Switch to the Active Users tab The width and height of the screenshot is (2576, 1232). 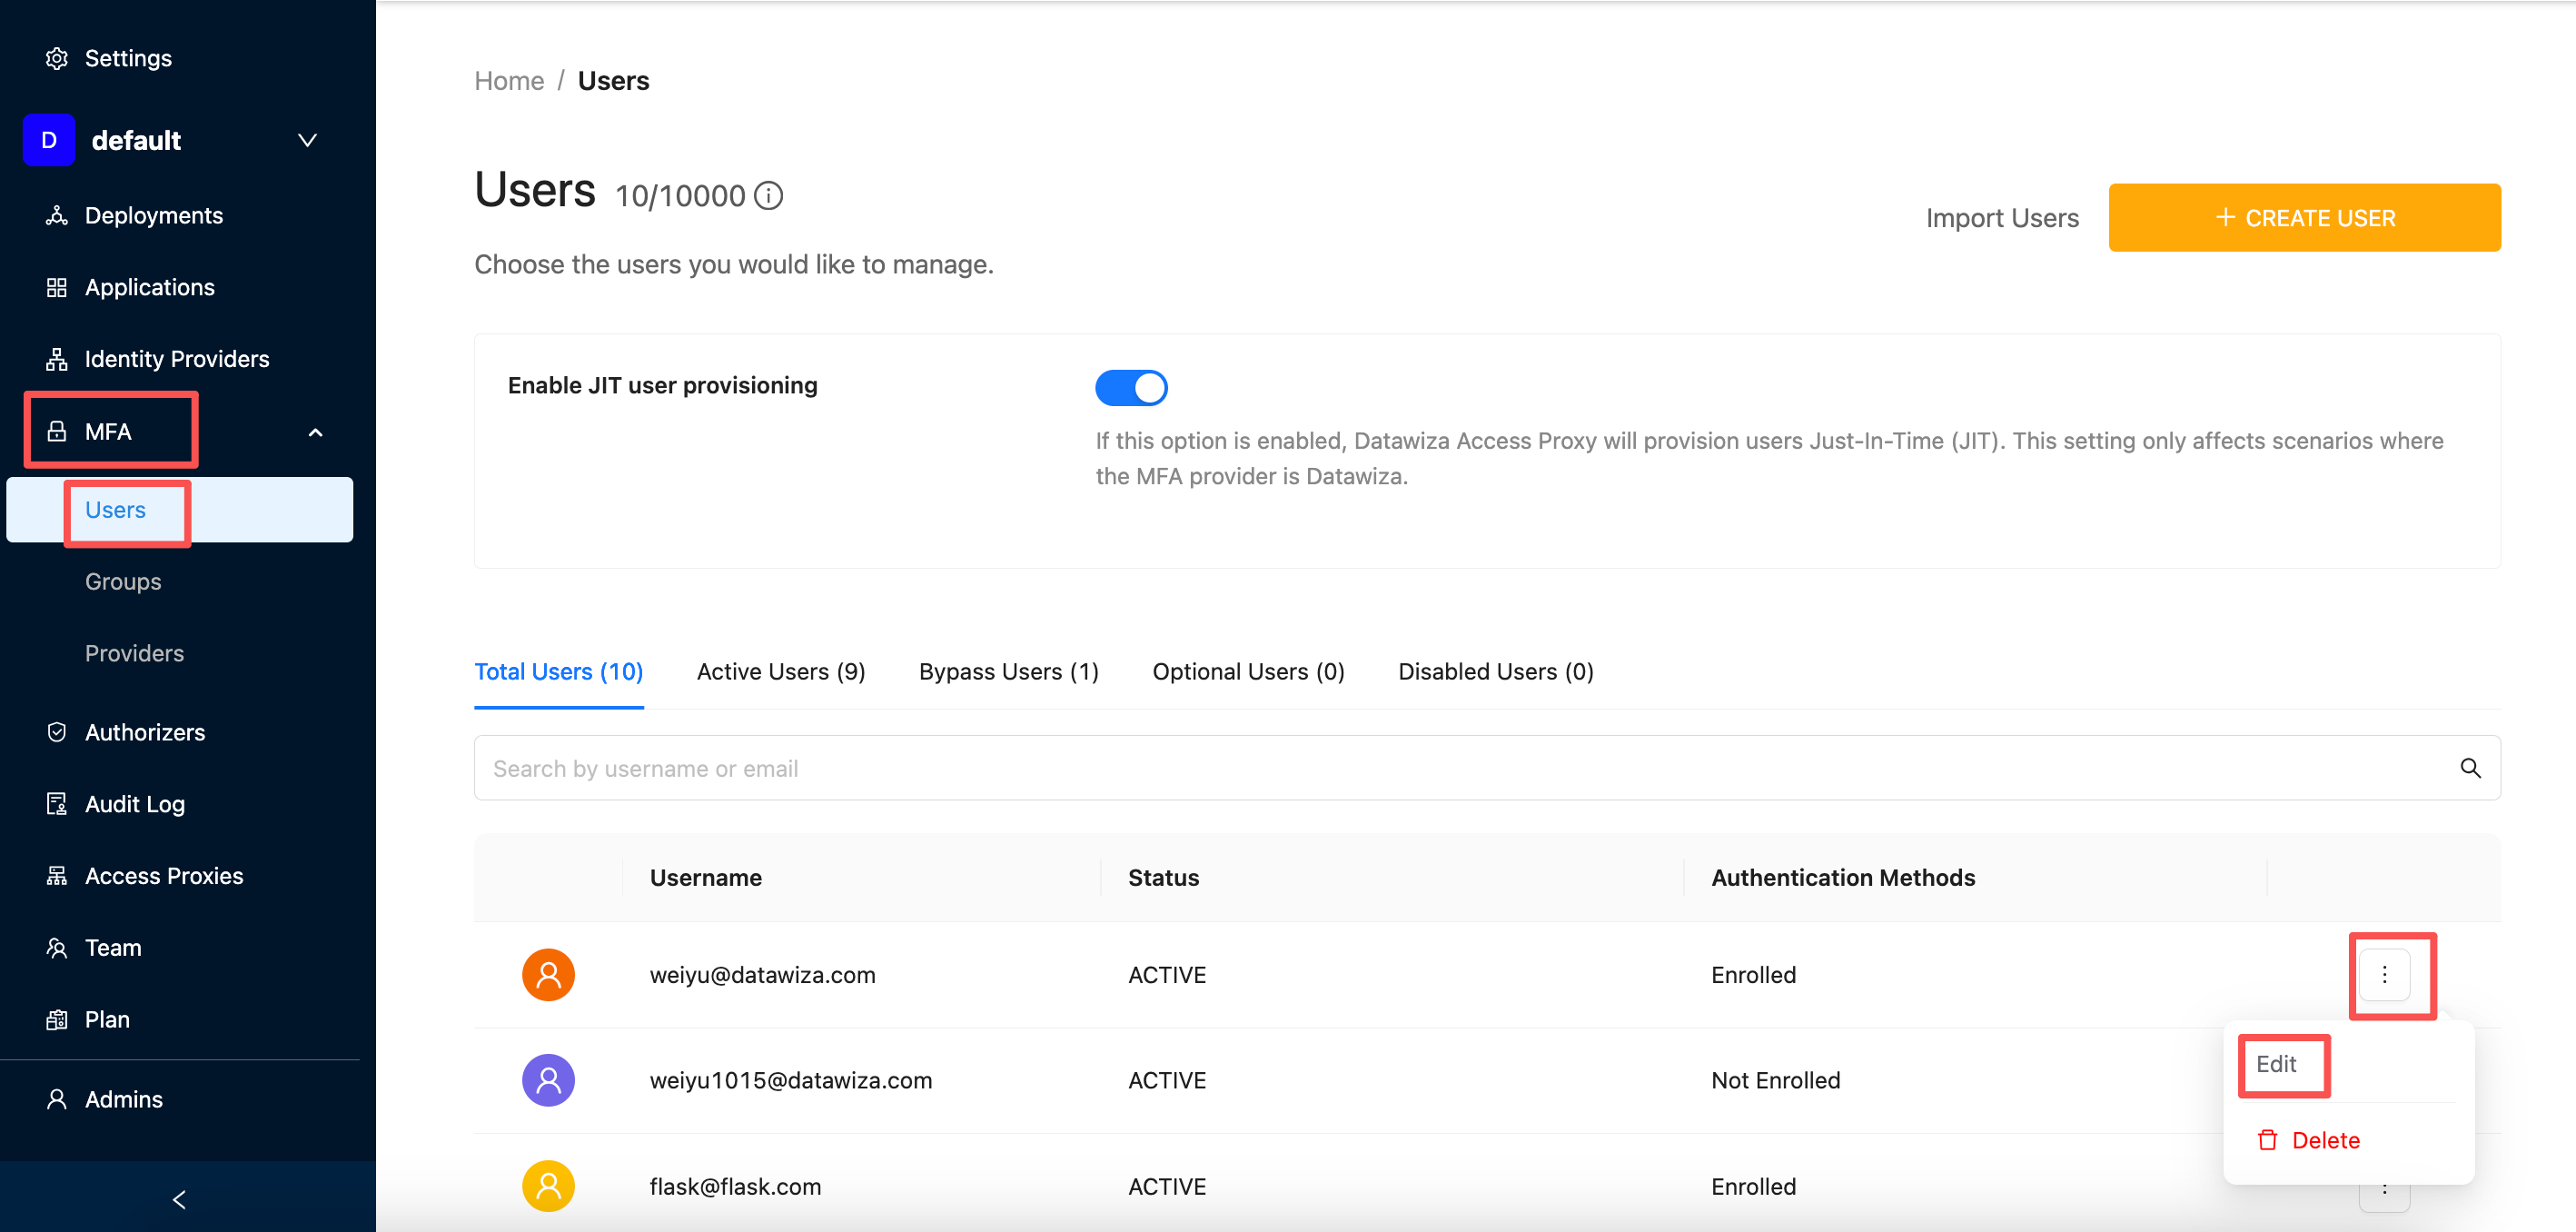781,671
